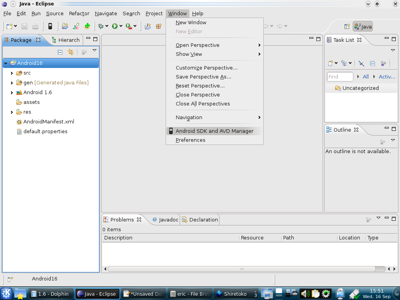
Task: Switch to the Javadoc tab
Action: pos(166,220)
